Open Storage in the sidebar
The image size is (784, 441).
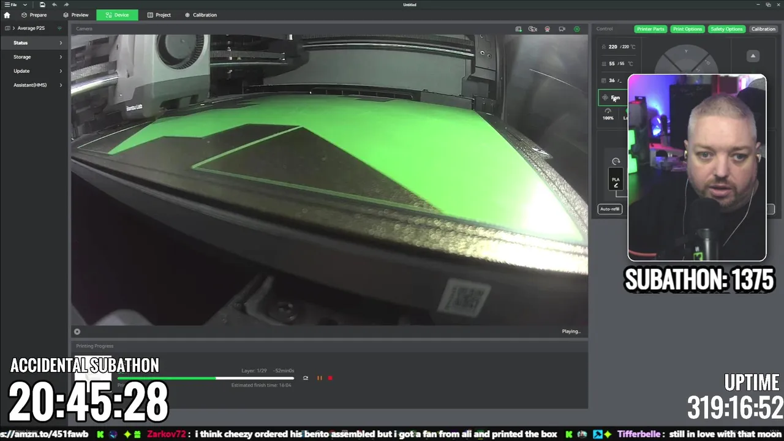(34, 57)
